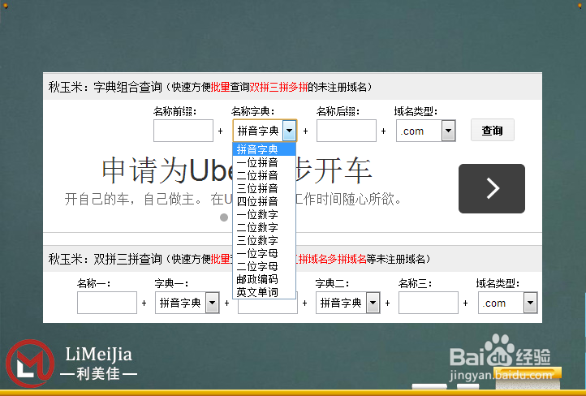
Task: Select 邮政编码 from the list
Action: (265, 279)
